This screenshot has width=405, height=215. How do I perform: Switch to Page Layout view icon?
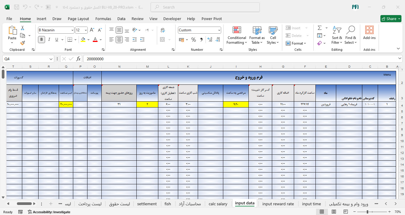pyautogui.click(x=334, y=212)
